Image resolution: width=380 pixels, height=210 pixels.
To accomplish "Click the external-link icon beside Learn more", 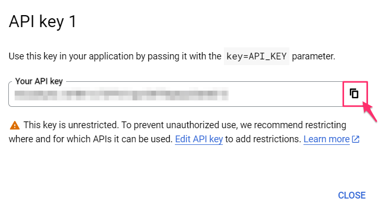I will 356,140.
